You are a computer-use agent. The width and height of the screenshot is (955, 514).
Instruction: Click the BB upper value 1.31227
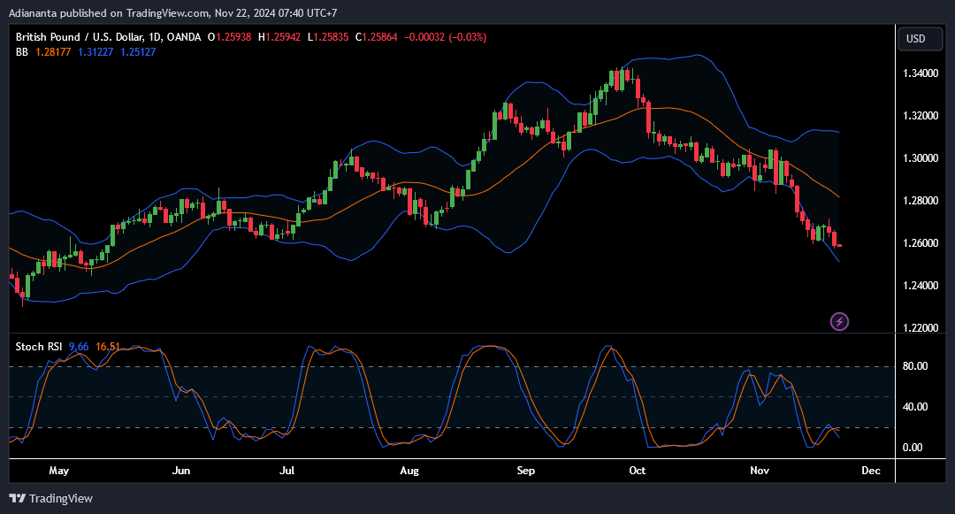point(95,52)
